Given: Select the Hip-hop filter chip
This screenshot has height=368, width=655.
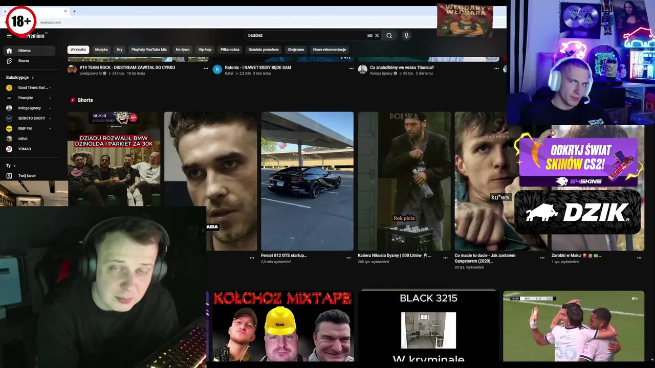Looking at the screenshot, I should 205,50.
